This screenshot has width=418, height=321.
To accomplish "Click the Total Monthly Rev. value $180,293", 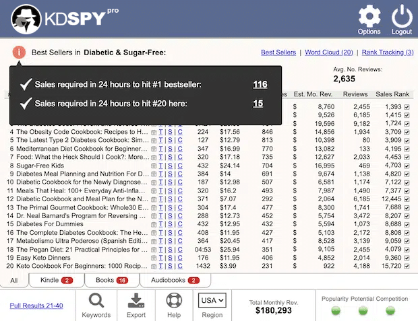I will [x=274, y=310].
